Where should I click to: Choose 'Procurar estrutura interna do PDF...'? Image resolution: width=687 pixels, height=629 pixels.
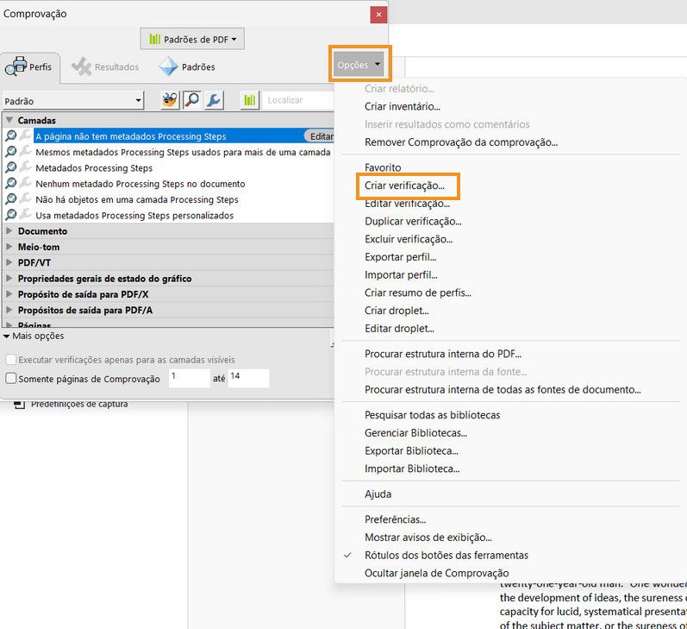coord(442,354)
